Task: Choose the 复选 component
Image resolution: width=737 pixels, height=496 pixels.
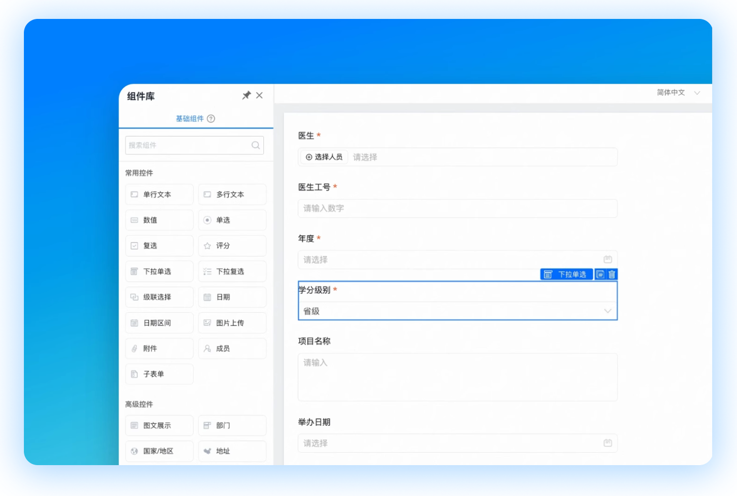Action: click(x=159, y=246)
